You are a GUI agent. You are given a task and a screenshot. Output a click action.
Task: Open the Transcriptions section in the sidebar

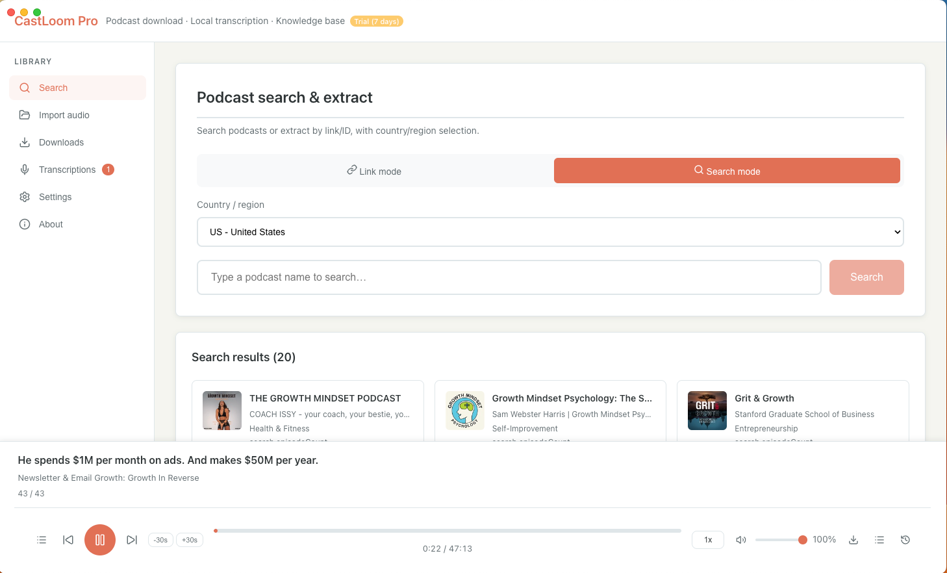(x=67, y=170)
